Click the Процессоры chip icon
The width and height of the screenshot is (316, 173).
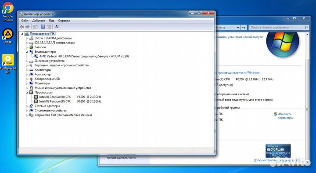31,92
